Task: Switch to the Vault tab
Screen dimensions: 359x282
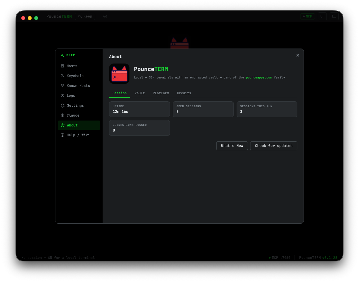Action: (x=140, y=93)
